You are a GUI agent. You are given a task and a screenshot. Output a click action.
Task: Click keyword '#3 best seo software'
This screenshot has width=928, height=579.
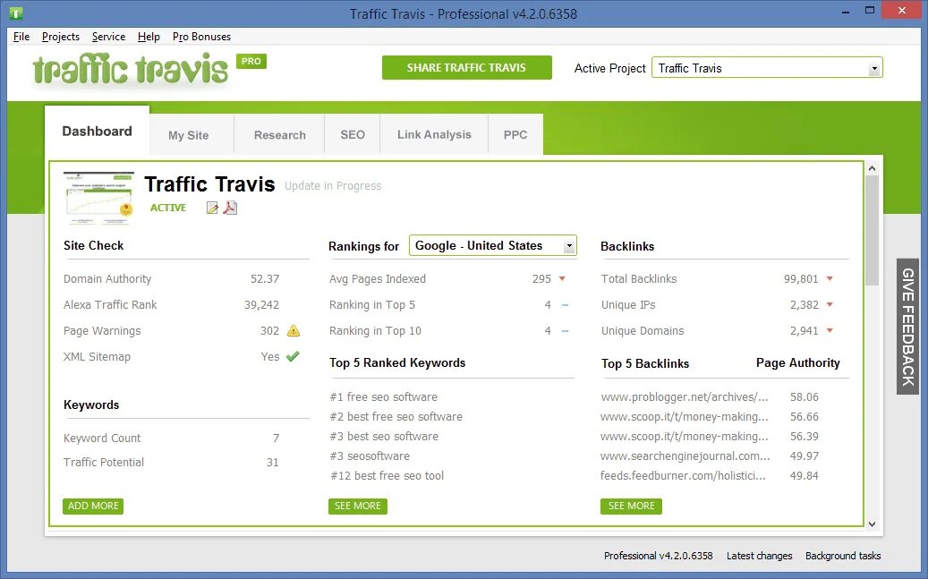[384, 437]
